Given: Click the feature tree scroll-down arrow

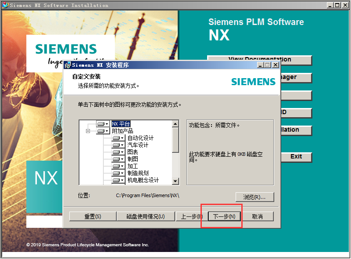Looking at the screenshot, I should (175, 181).
